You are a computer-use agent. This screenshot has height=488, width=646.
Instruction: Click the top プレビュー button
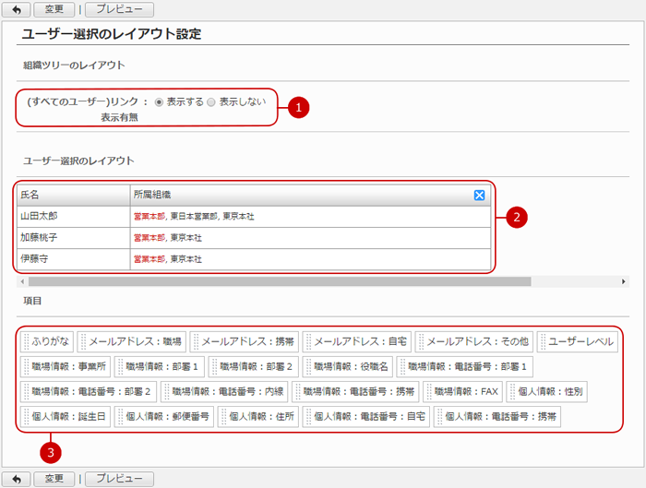click(119, 9)
